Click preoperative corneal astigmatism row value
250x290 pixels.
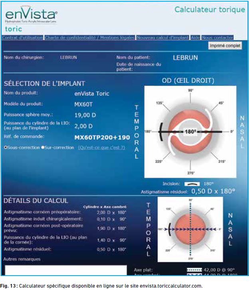click(111, 213)
